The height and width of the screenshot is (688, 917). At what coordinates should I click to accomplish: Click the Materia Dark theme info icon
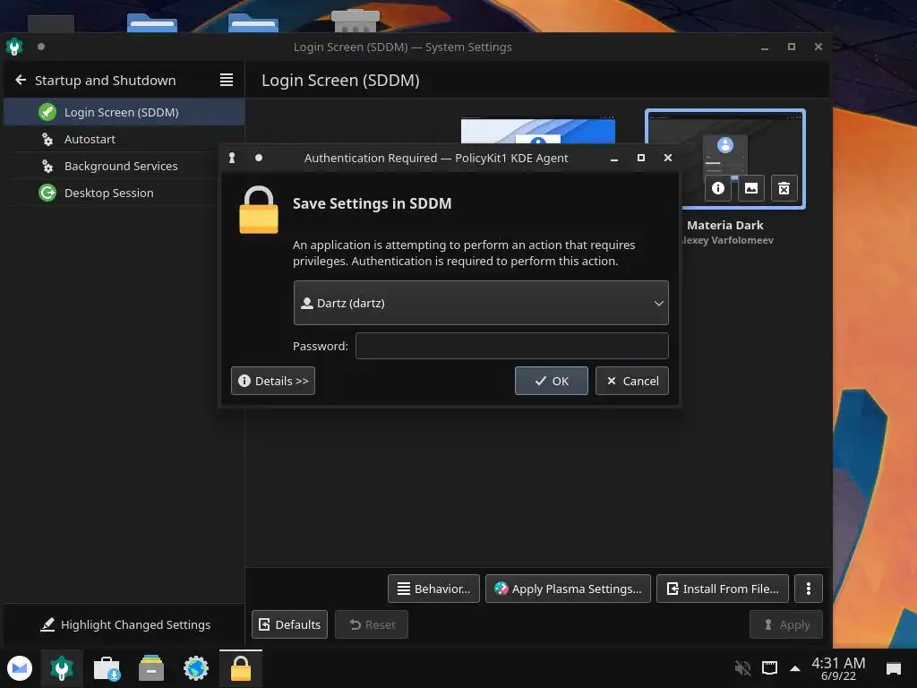coord(718,188)
